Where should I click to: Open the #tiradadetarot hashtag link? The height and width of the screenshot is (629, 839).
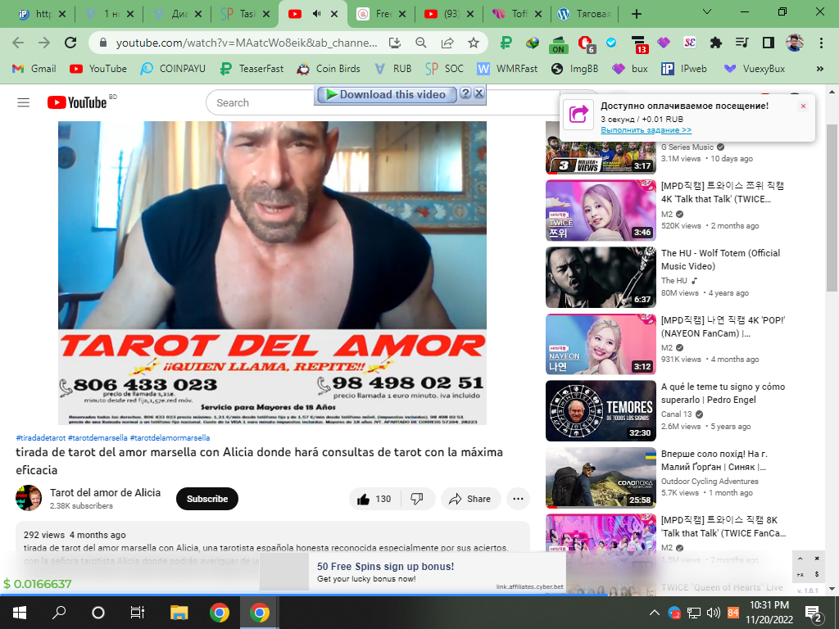point(41,437)
